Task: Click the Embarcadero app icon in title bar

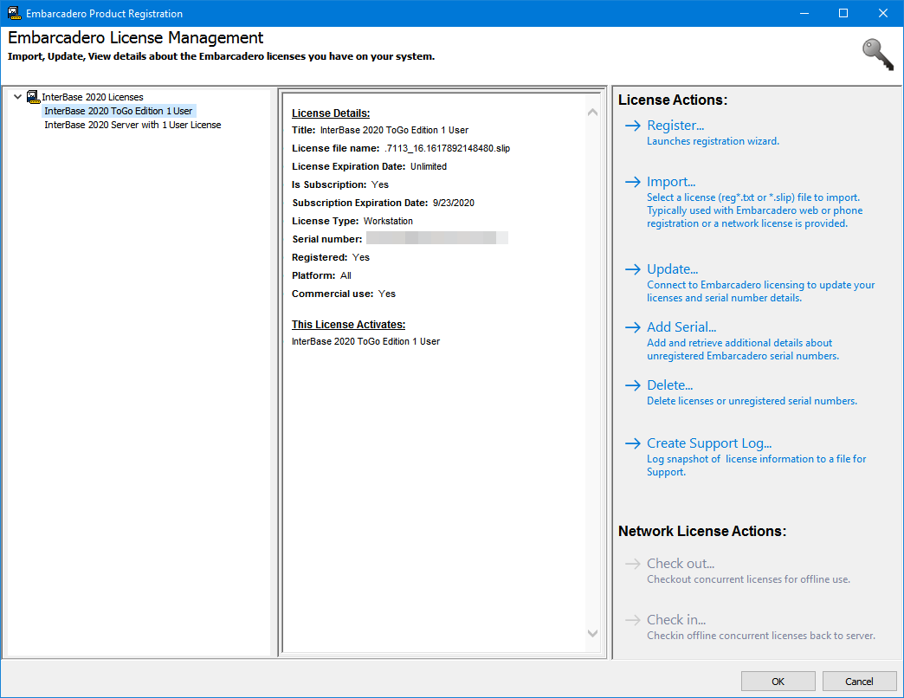Action: tap(14, 13)
